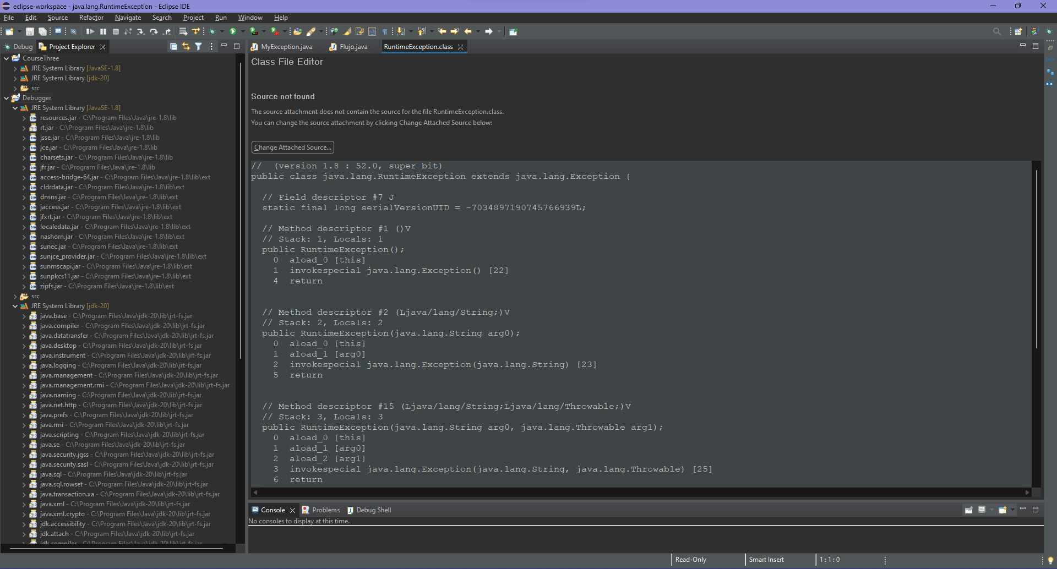Toggle Skip All Breakpoints icon

(73, 31)
